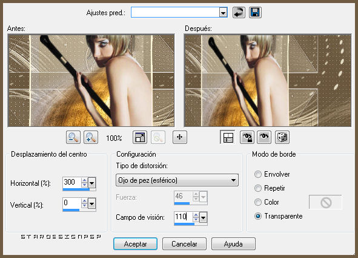The height and width of the screenshot is (258, 358).
Task: Click the fit preview to window icon
Action: [x=140, y=137]
